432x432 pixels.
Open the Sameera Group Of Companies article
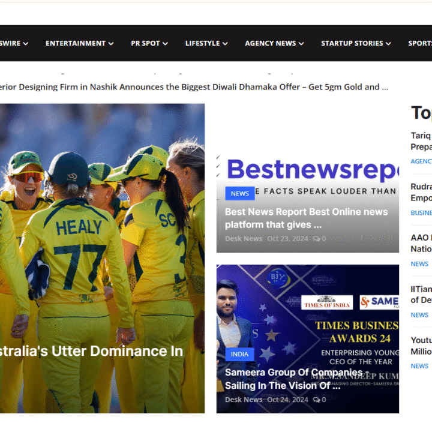point(294,379)
